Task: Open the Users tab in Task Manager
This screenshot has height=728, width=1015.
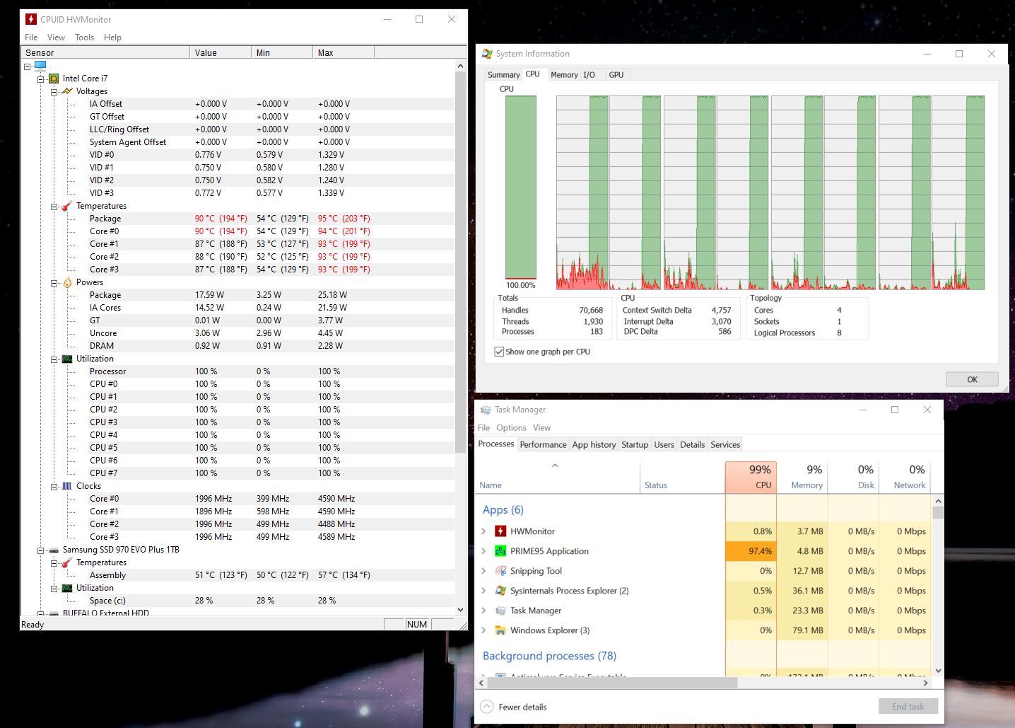Action: (x=664, y=445)
